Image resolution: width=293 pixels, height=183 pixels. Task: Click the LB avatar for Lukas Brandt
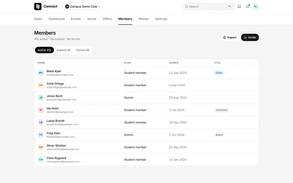click(41, 122)
